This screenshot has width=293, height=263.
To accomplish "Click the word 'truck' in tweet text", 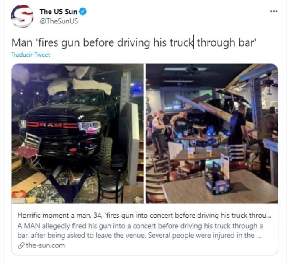I will [x=181, y=42].
